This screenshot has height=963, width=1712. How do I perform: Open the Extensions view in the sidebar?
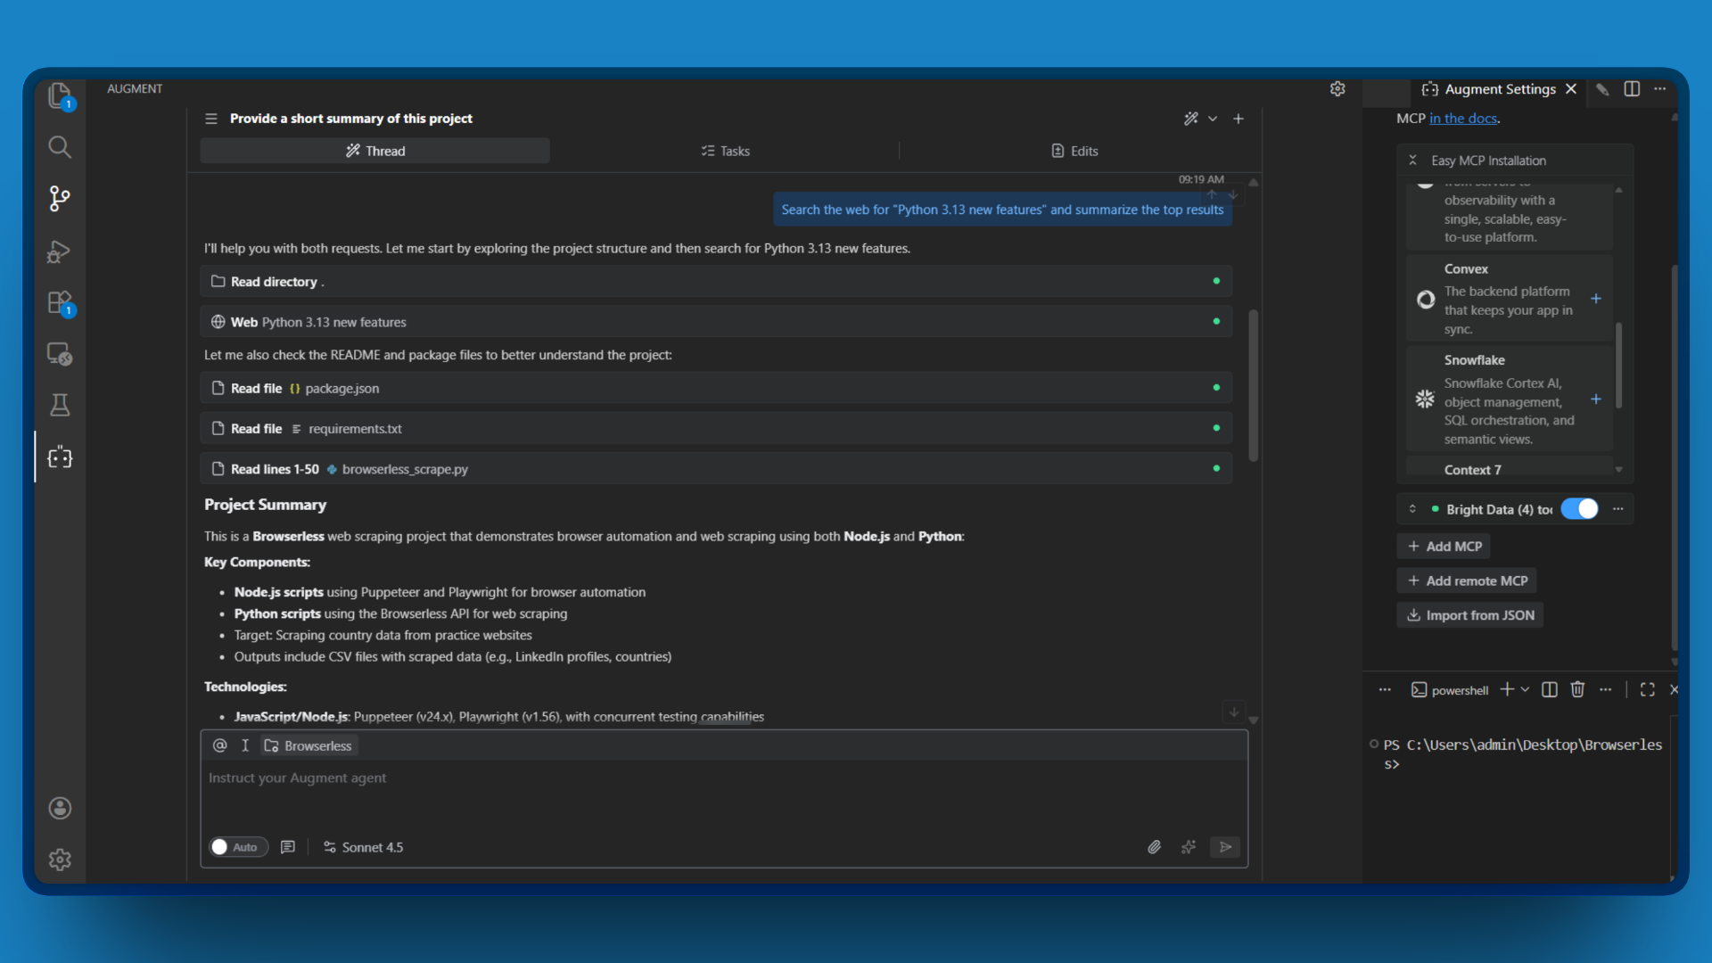59,303
